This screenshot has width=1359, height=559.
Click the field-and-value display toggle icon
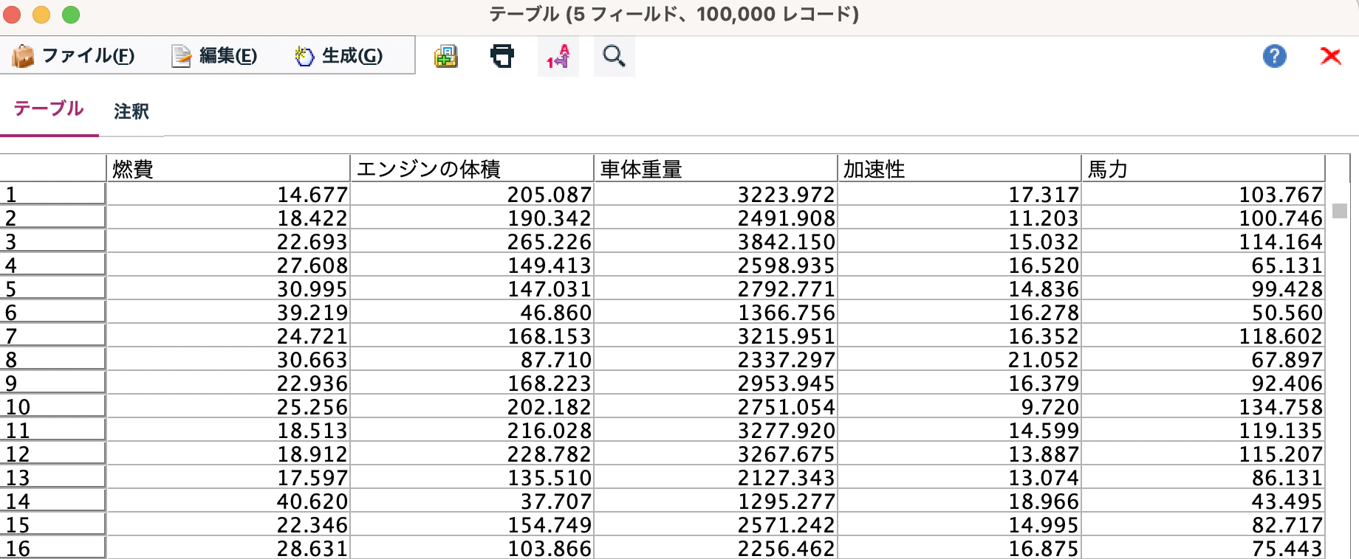(x=558, y=57)
